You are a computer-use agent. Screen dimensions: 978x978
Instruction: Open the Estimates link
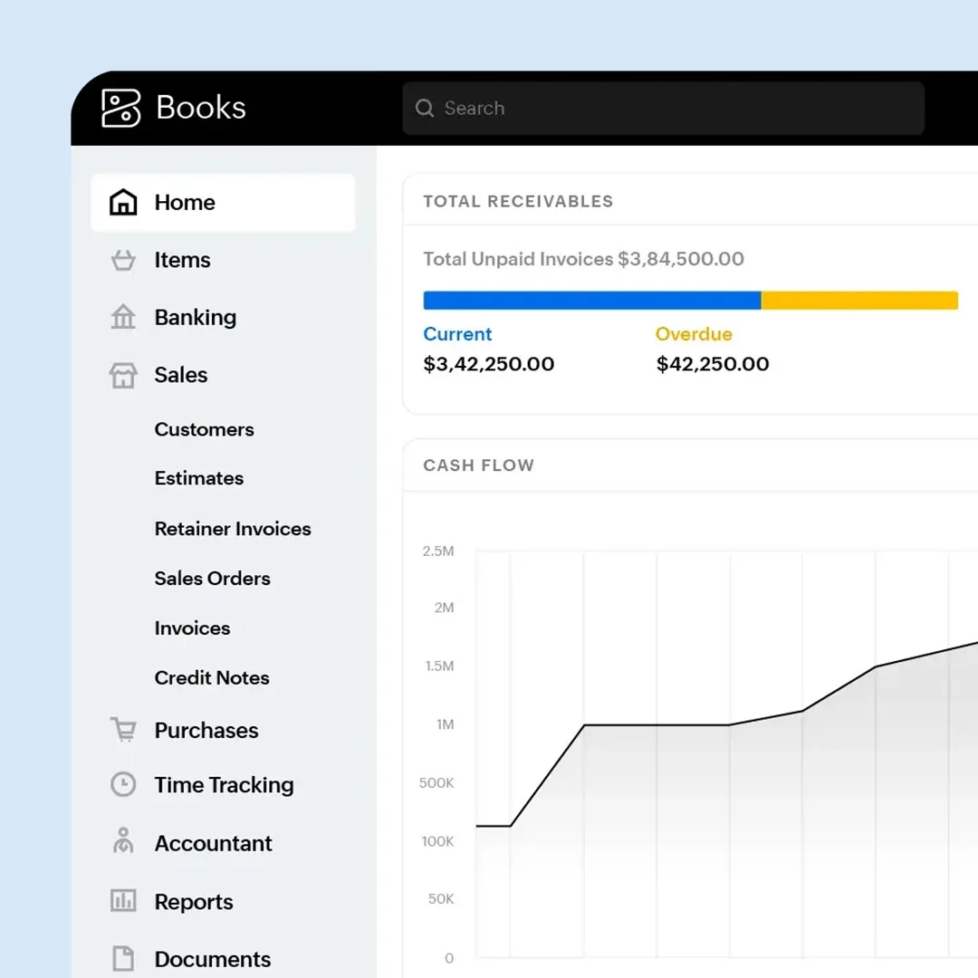point(198,478)
